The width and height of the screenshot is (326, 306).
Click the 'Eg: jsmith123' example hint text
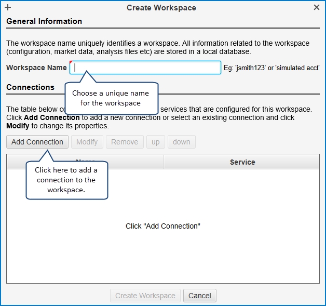(272, 68)
